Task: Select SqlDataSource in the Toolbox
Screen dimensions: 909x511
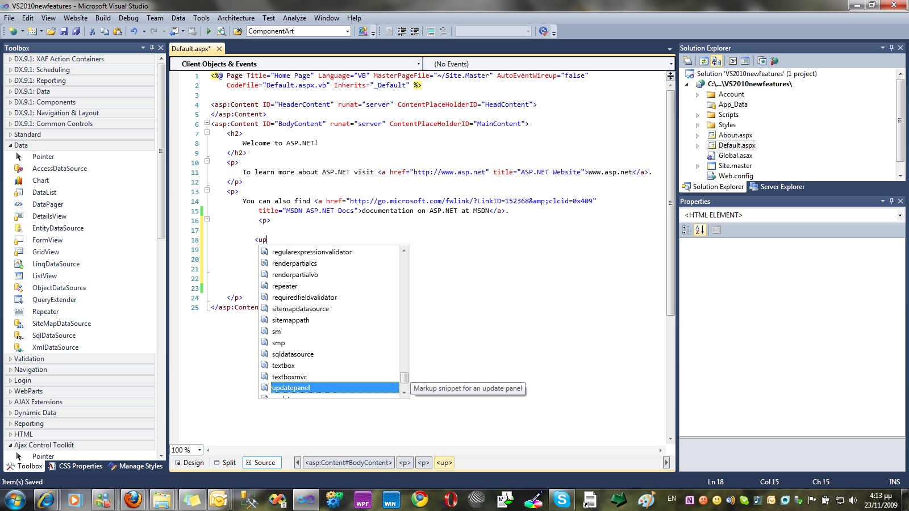Action: 54,336
